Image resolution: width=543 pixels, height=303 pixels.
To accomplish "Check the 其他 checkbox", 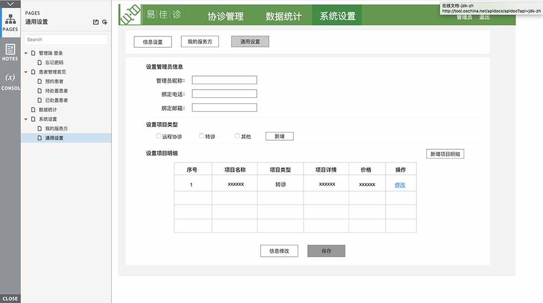I will click(x=237, y=136).
